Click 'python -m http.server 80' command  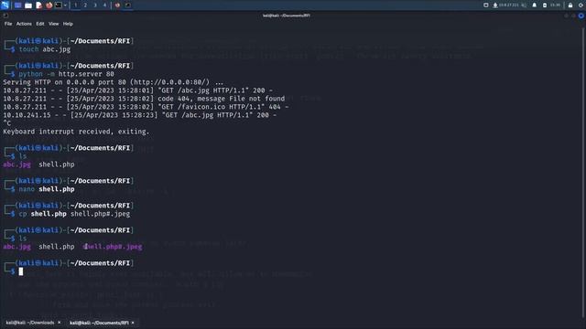(x=67, y=74)
